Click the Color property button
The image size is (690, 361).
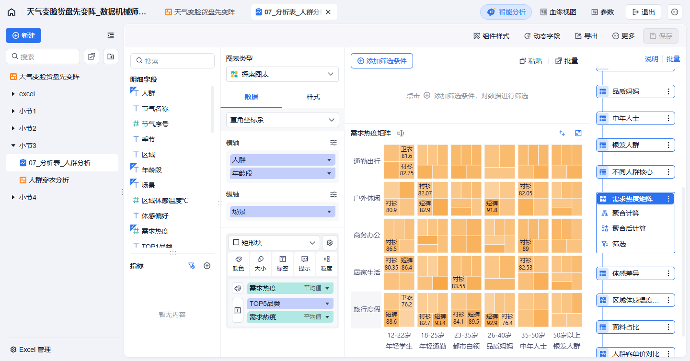pos(238,264)
